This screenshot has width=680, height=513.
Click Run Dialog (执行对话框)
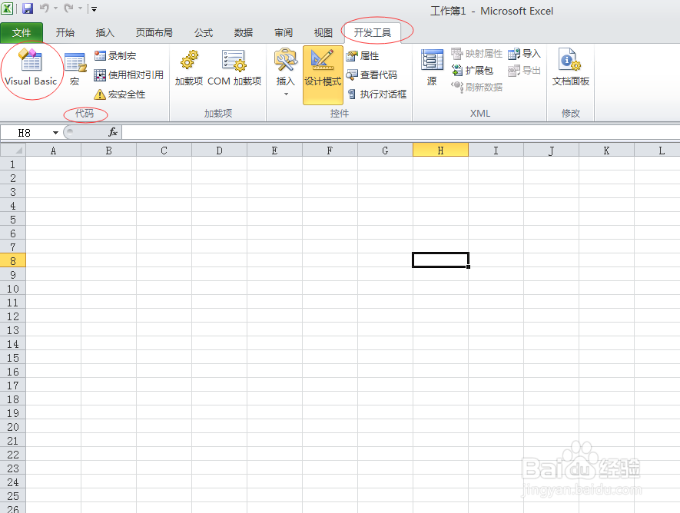(x=376, y=94)
